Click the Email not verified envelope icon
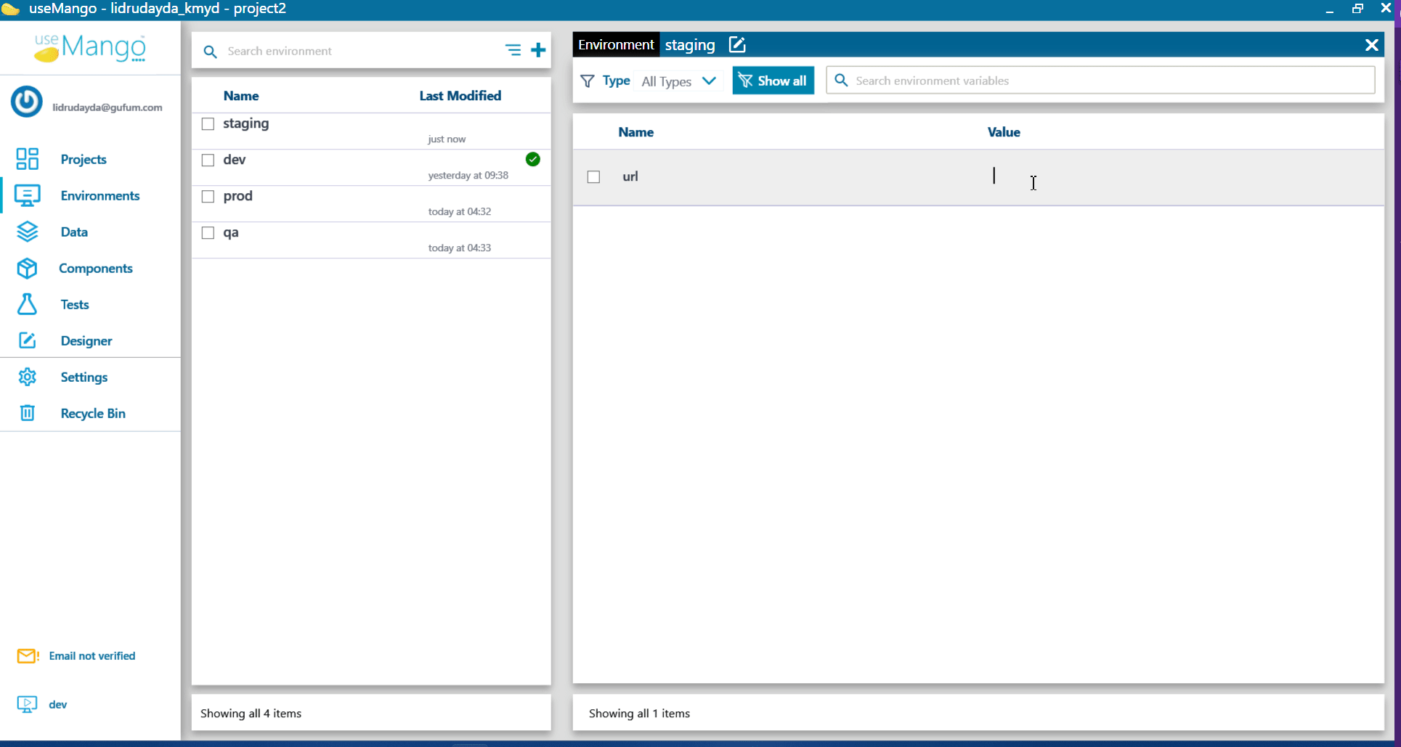Image resolution: width=1401 pixels, height=747 pixels. tap(28, 656)
